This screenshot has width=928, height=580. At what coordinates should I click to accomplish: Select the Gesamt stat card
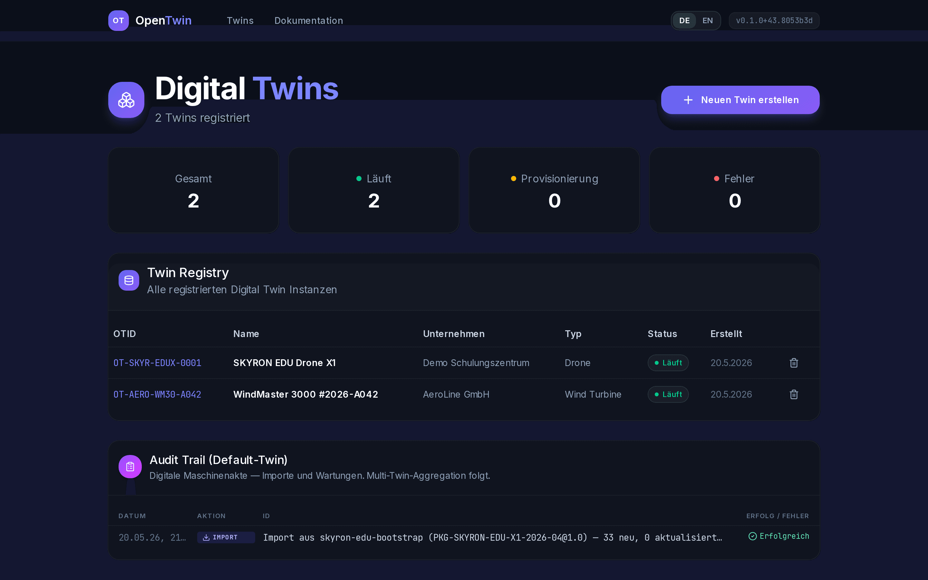[193, 190]
